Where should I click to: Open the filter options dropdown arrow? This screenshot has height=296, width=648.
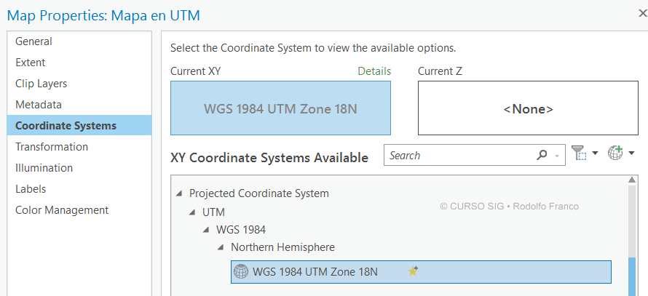pyautogui.click(x=595, y=153)
